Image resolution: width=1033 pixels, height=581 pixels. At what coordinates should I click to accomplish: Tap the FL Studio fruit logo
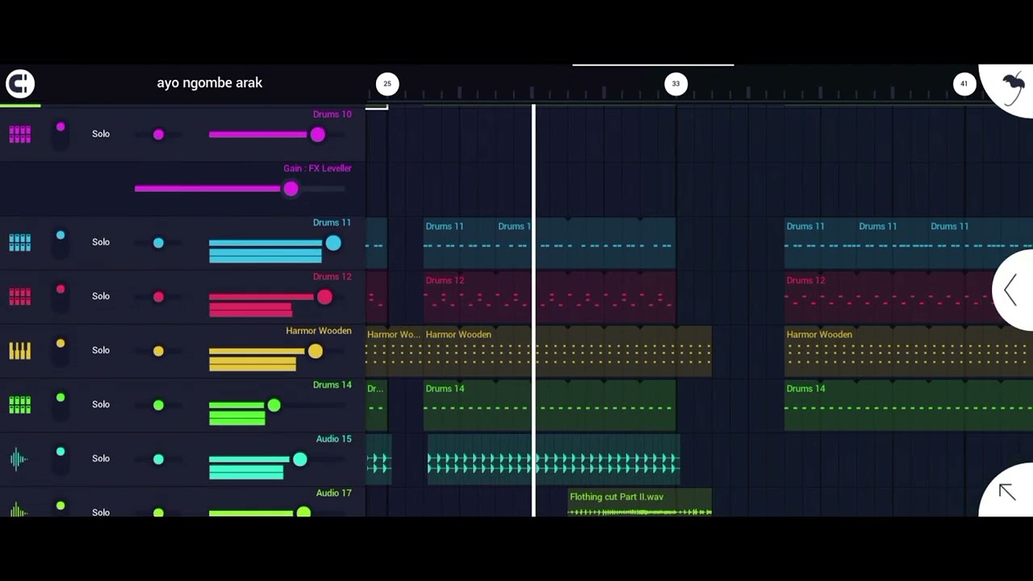pyautogui.click(x=1012, y=88)
